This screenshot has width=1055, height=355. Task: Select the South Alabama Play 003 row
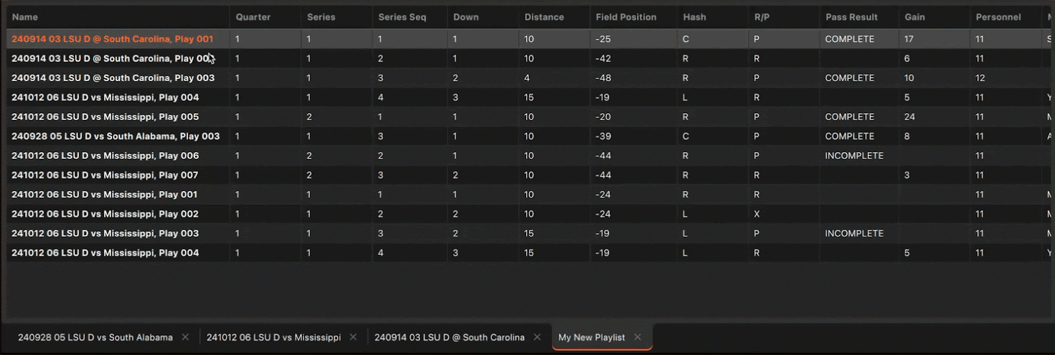pyautogui.click(x=115, y=136)
